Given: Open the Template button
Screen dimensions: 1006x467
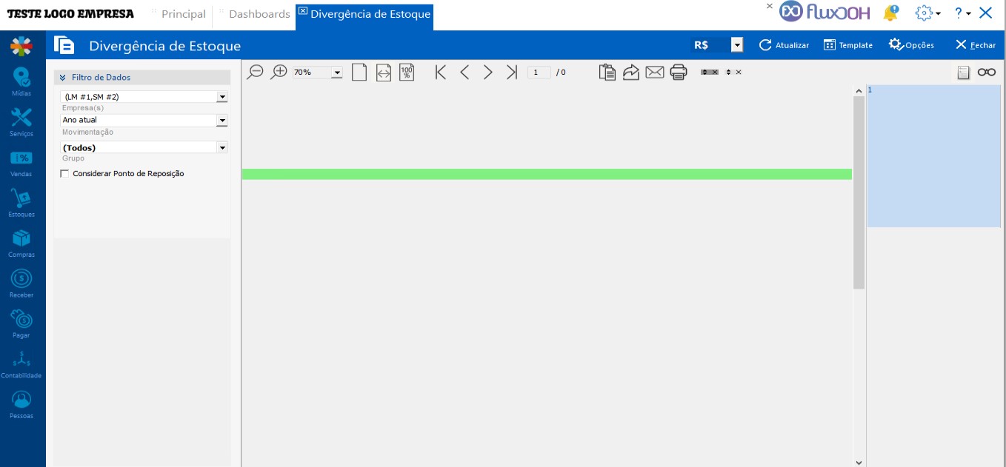Looking at the screenshot, I should [848, 45].
